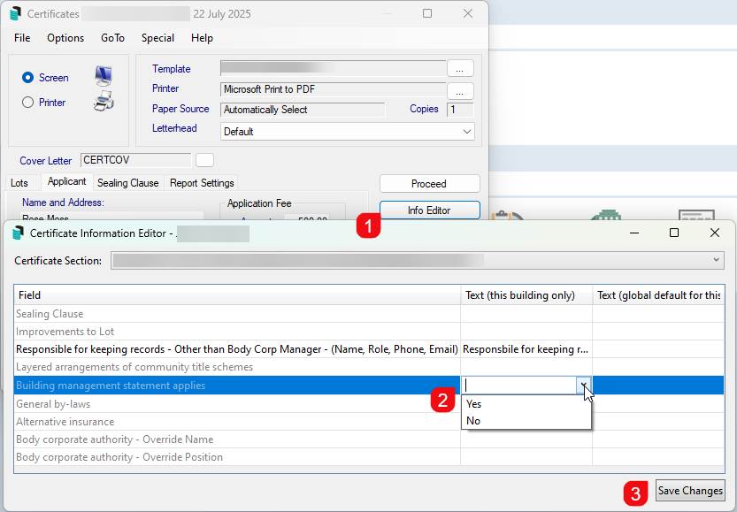
Task: Select Body corporate authority - Override Name row
Action: [369, 439]
